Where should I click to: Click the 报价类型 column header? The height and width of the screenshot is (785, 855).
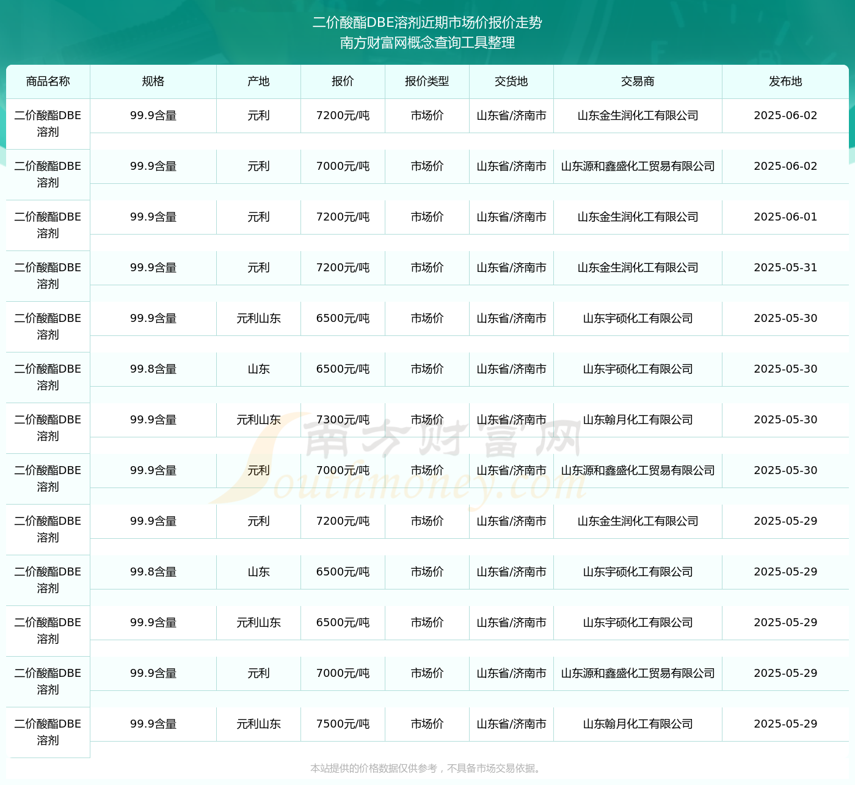(x=427, y=81)
